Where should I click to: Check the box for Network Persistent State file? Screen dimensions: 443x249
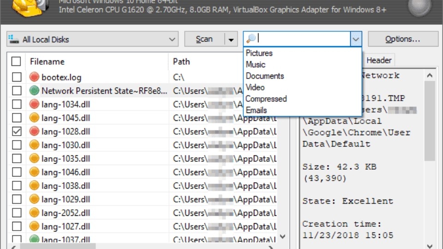pyautogui.click(x=17, y=90)
